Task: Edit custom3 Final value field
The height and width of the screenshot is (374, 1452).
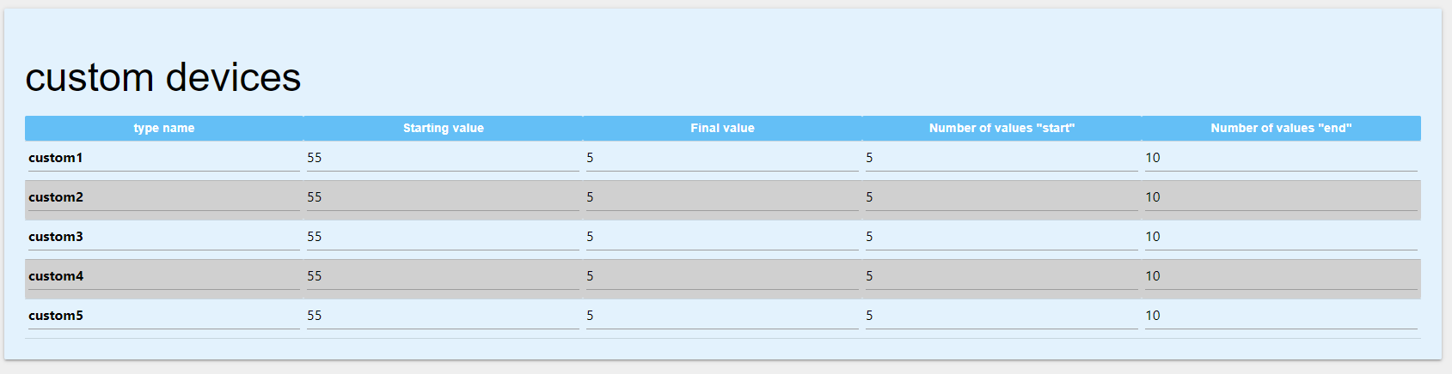Action: (723, 237)
